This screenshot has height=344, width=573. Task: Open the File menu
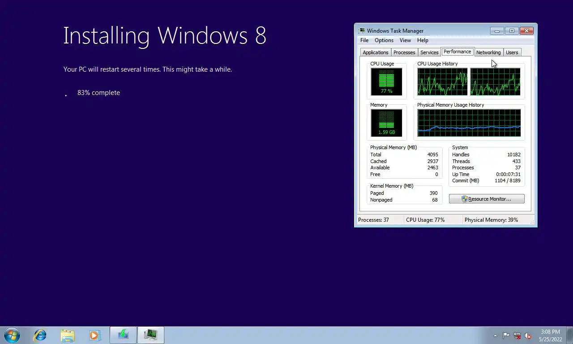coord(364,40)
